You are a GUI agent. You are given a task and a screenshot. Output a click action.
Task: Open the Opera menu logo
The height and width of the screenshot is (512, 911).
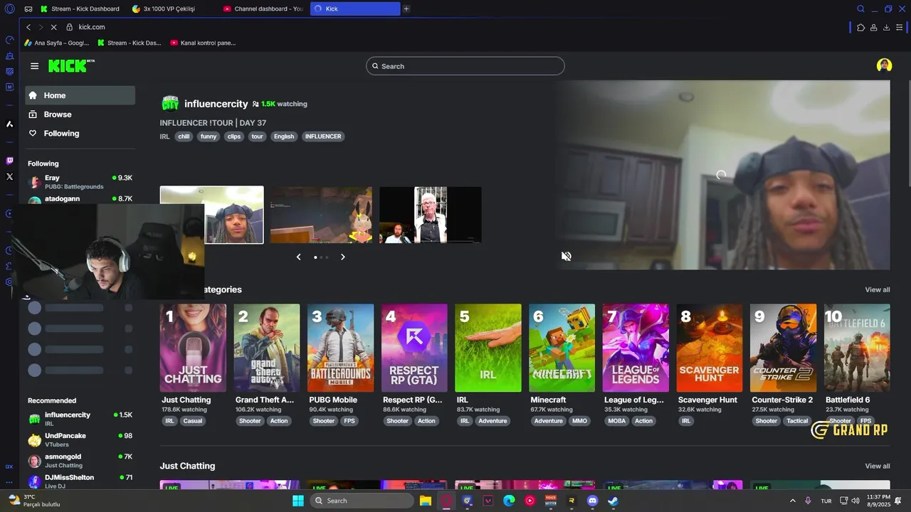[9, 9]
